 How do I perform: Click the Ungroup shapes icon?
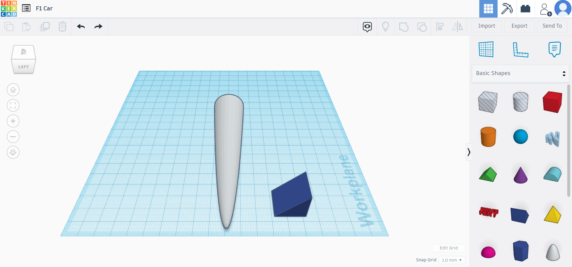(422, 27)
